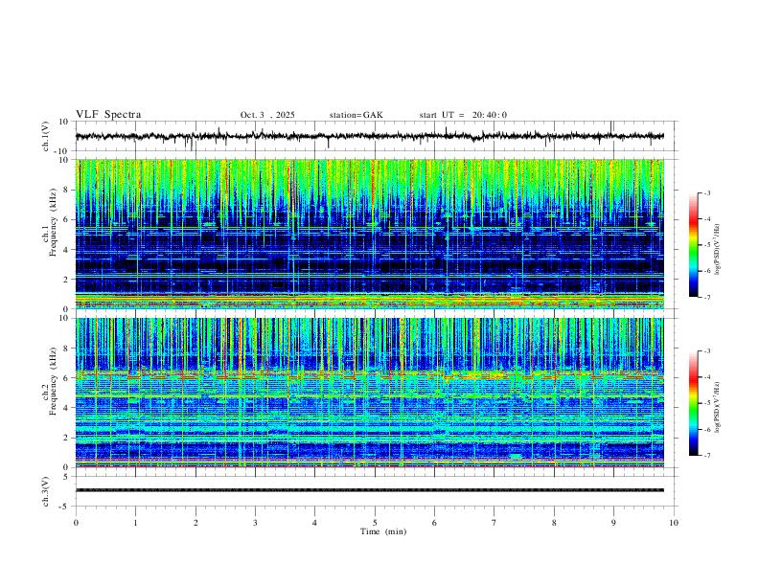Click the "6" kHz tick on ch.2 spectrogram
Image resolution: width=759 pixels, height=586 pixels.
coord(66,378)
